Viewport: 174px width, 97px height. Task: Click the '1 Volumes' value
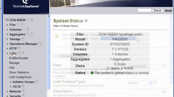120,54
